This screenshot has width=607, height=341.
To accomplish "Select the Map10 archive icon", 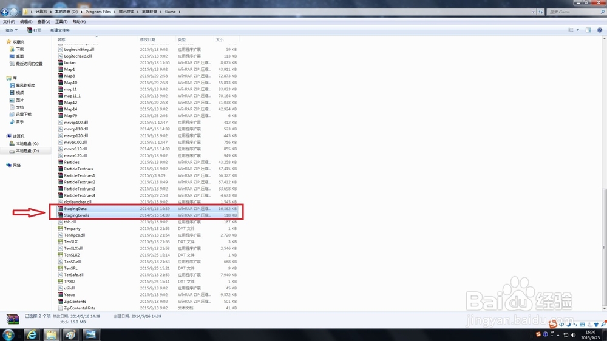I will [x=60, y=83].
